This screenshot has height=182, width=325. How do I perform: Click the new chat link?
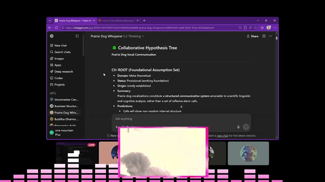pos(222,136)
